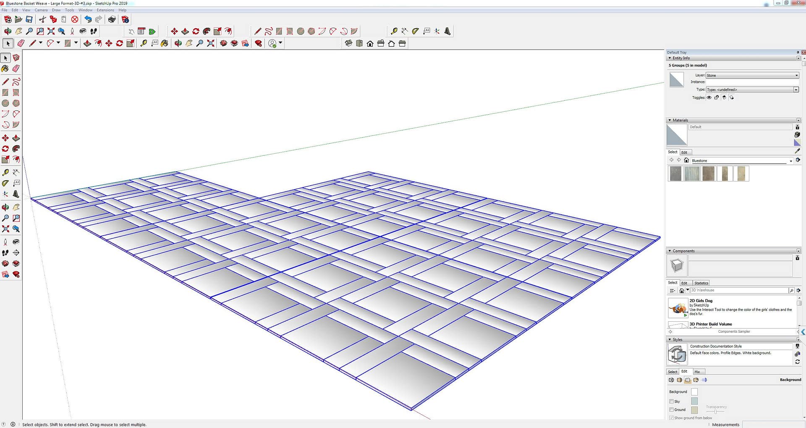Enable the Sky checkbox
806x428 pixels.
point(671,402)
